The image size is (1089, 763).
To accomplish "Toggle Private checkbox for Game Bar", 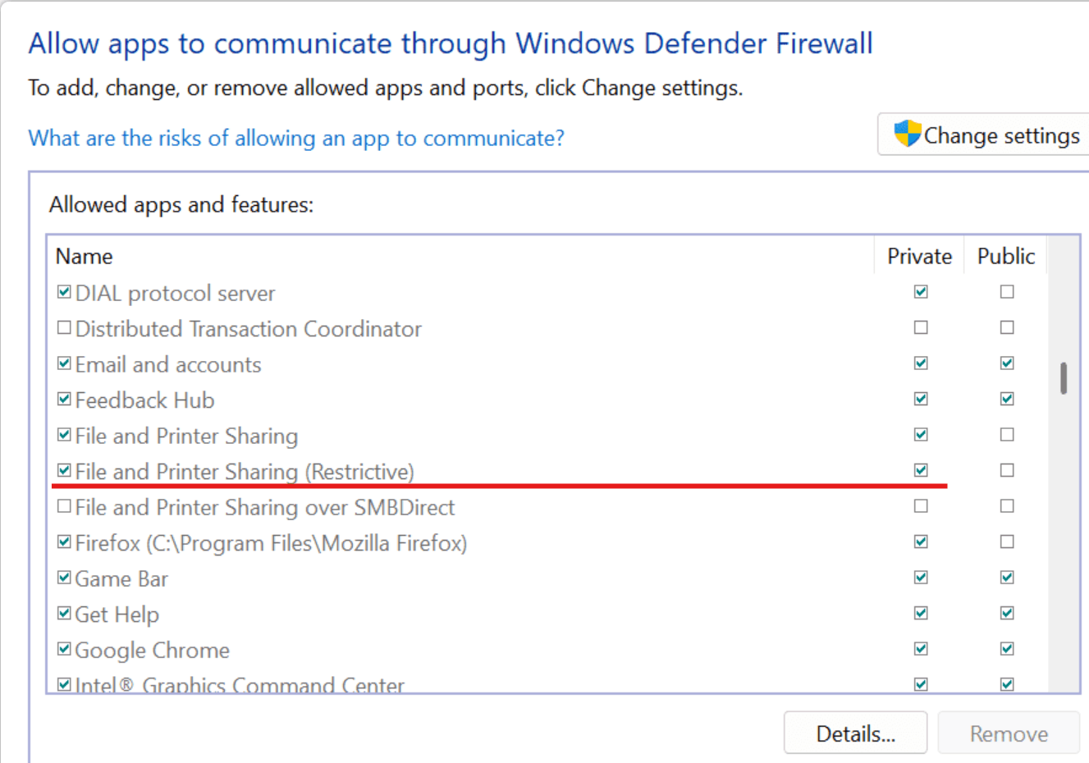I will click(921, 578).
